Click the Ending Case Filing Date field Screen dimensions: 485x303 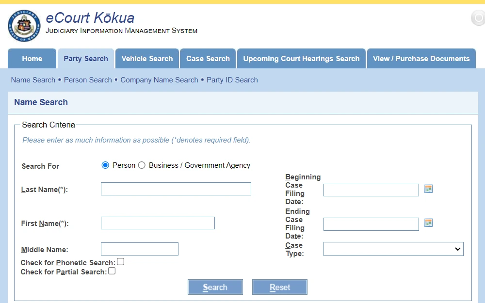click(371, 224)
